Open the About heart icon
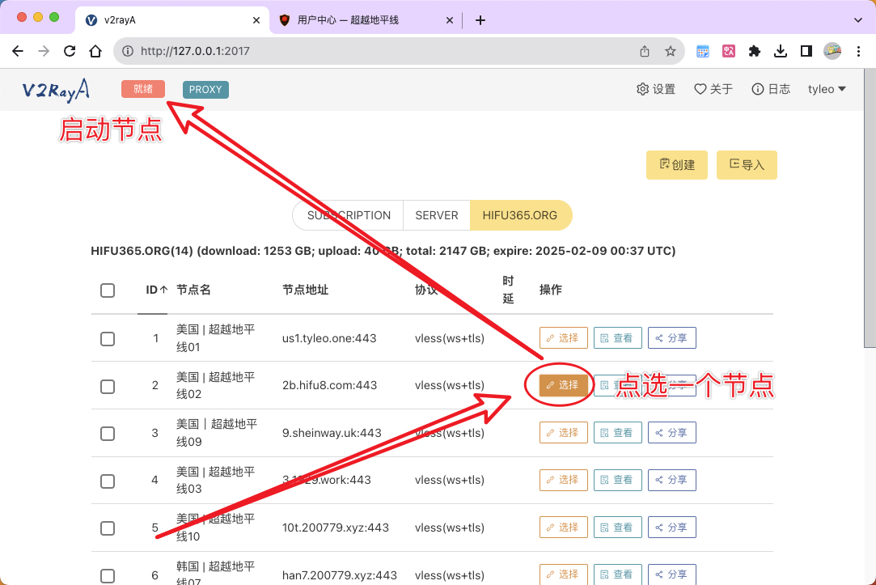Image resolution: width=876 pixels, height=585 pixels. pos(700,89)
